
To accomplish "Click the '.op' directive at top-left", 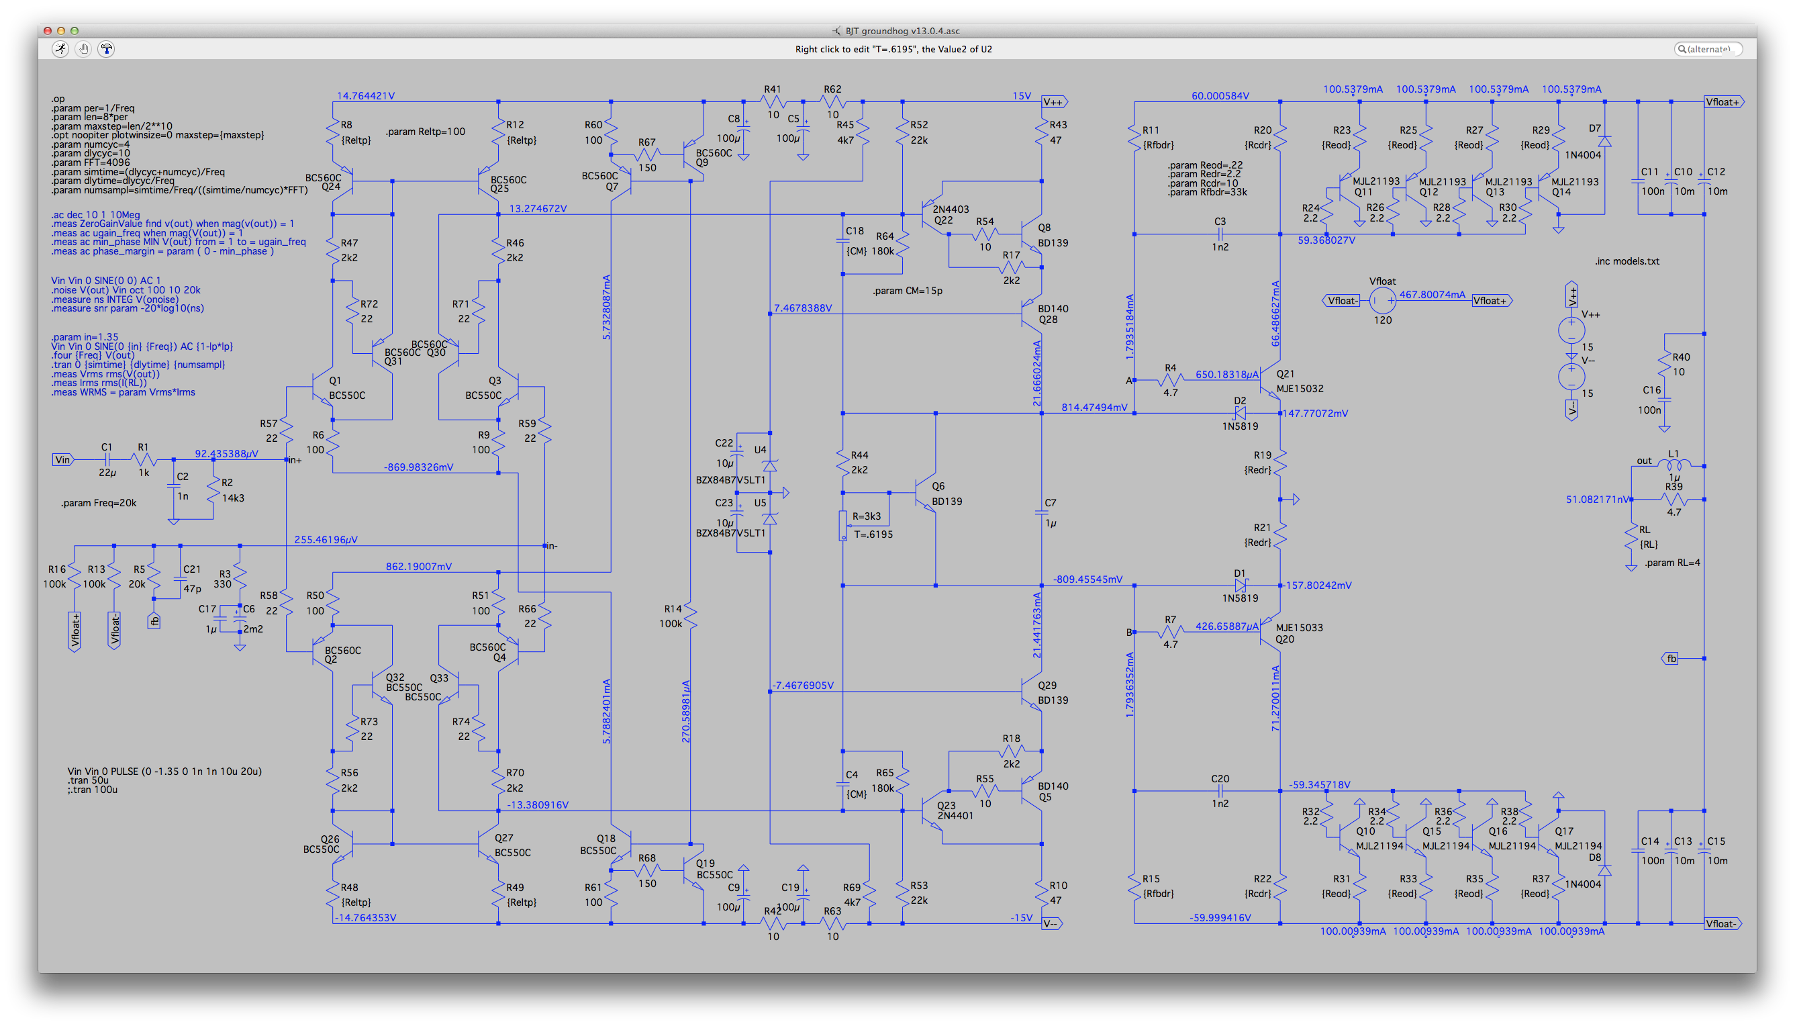I will 58,99.
